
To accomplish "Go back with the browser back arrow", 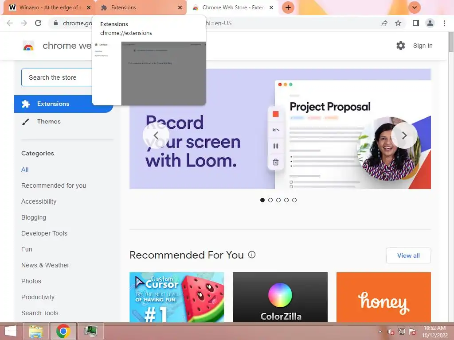I will pyautogui.click(x=10, y=23).
